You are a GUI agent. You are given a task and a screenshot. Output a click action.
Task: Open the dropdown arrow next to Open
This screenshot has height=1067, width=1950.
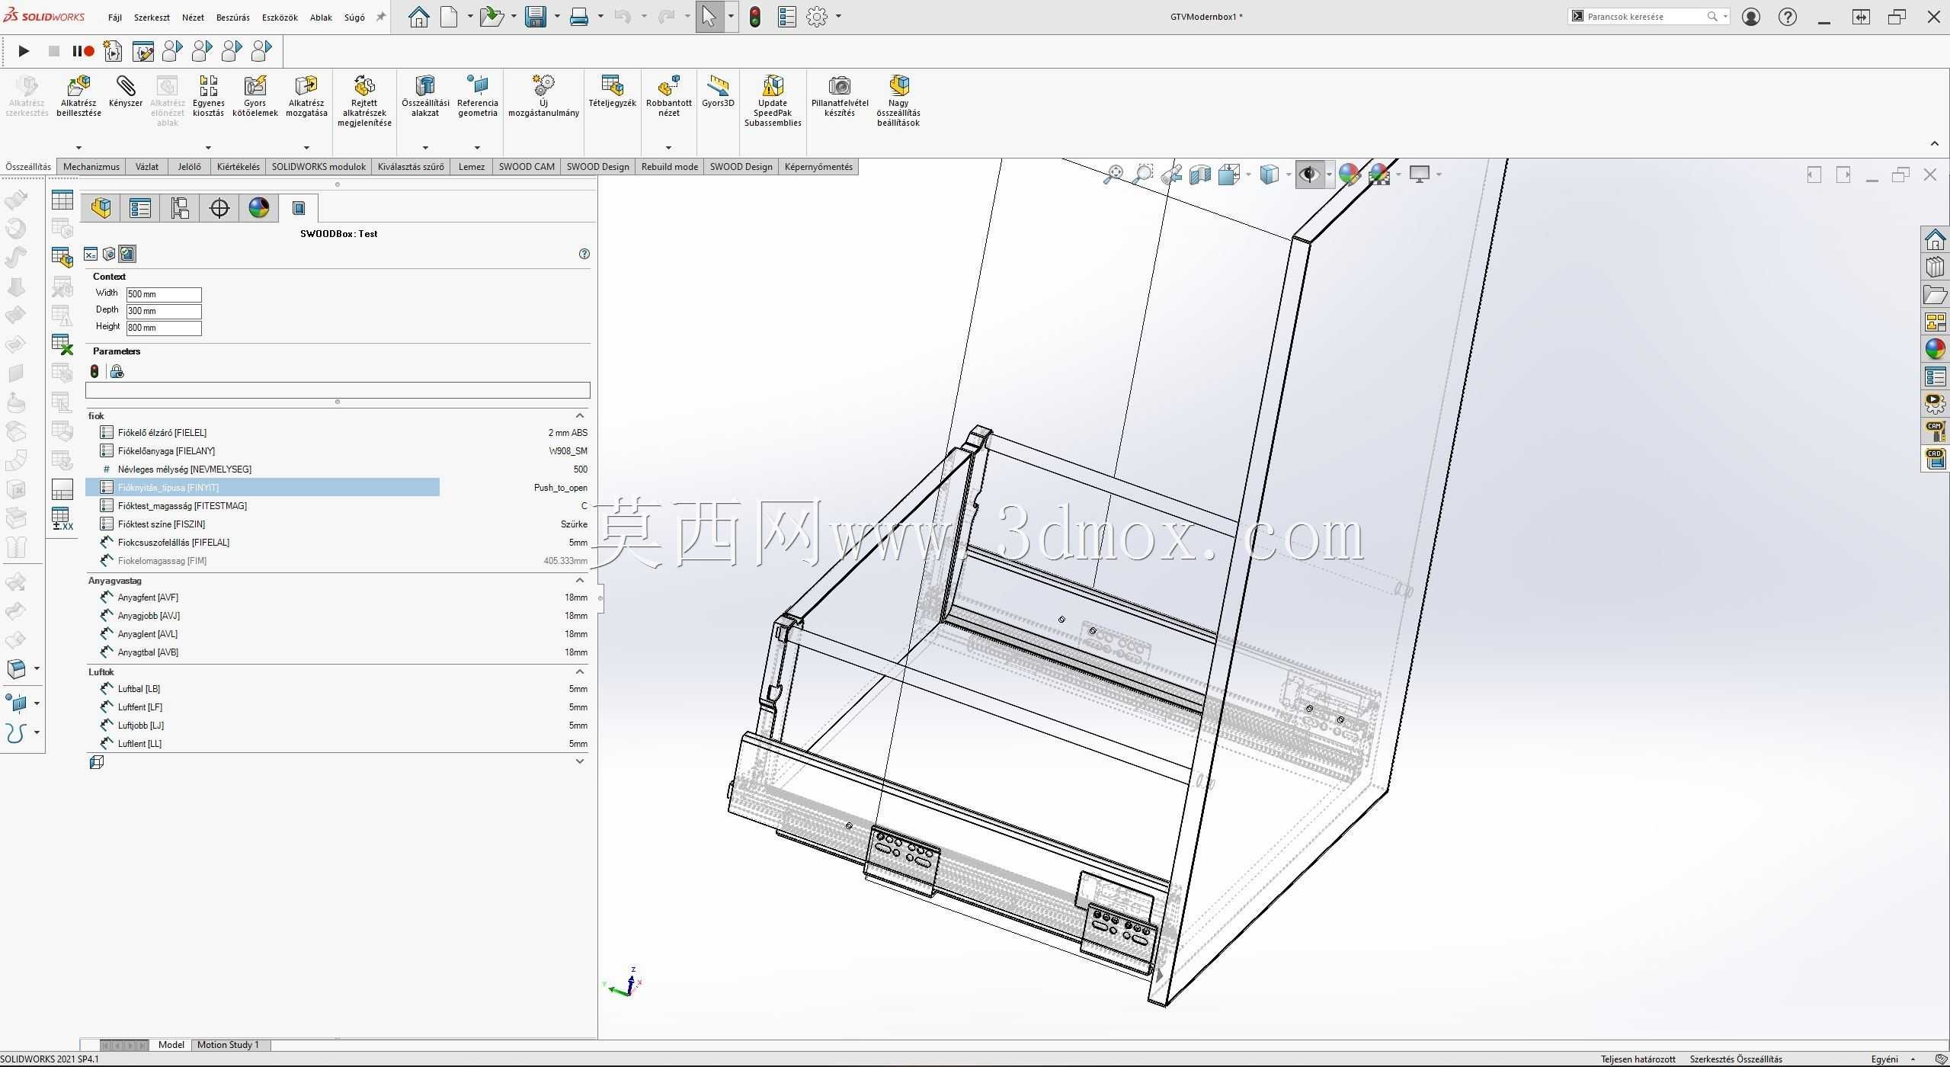coord(514,17)
